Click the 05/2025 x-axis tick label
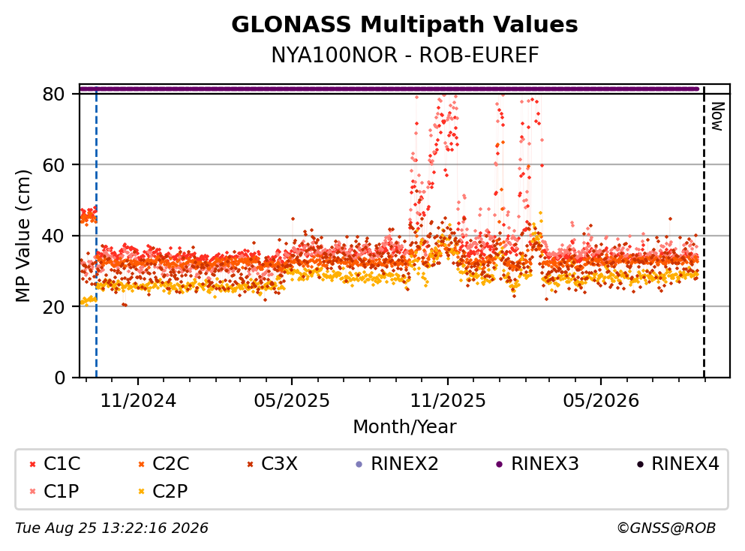The width and height of the screenshot is (745, 551). (292, 402)
